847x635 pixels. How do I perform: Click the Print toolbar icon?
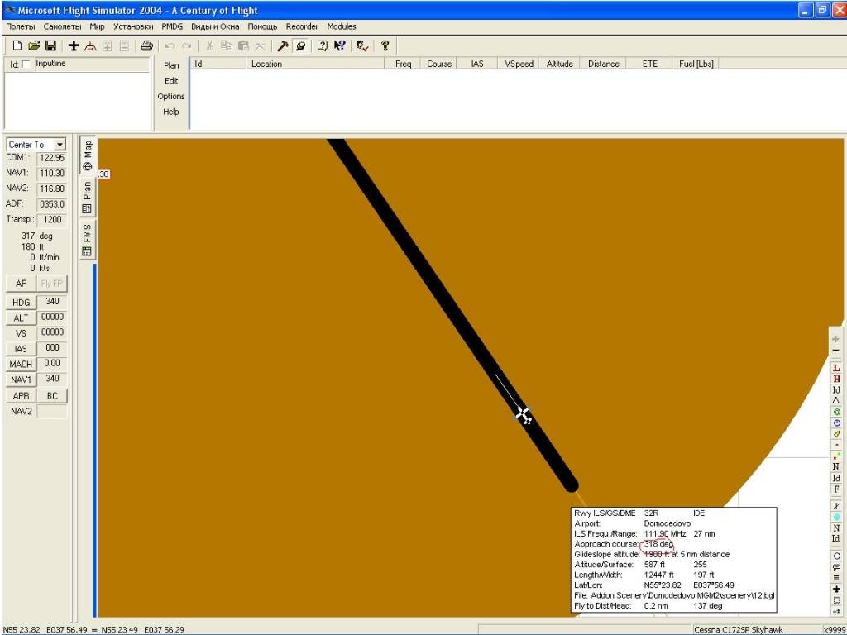pyautogui.click(x=146, y=45)
